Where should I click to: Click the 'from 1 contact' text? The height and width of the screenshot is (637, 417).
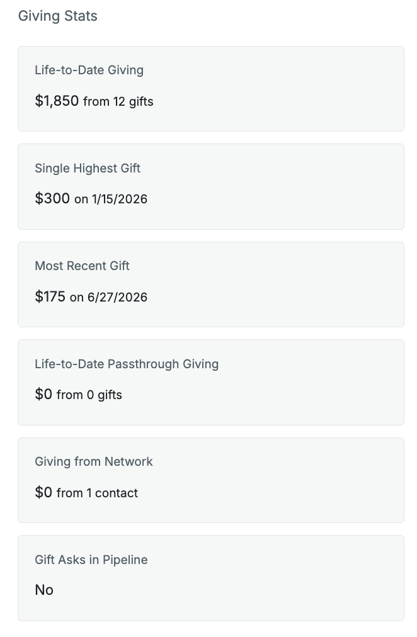click(x=97, y=493)
